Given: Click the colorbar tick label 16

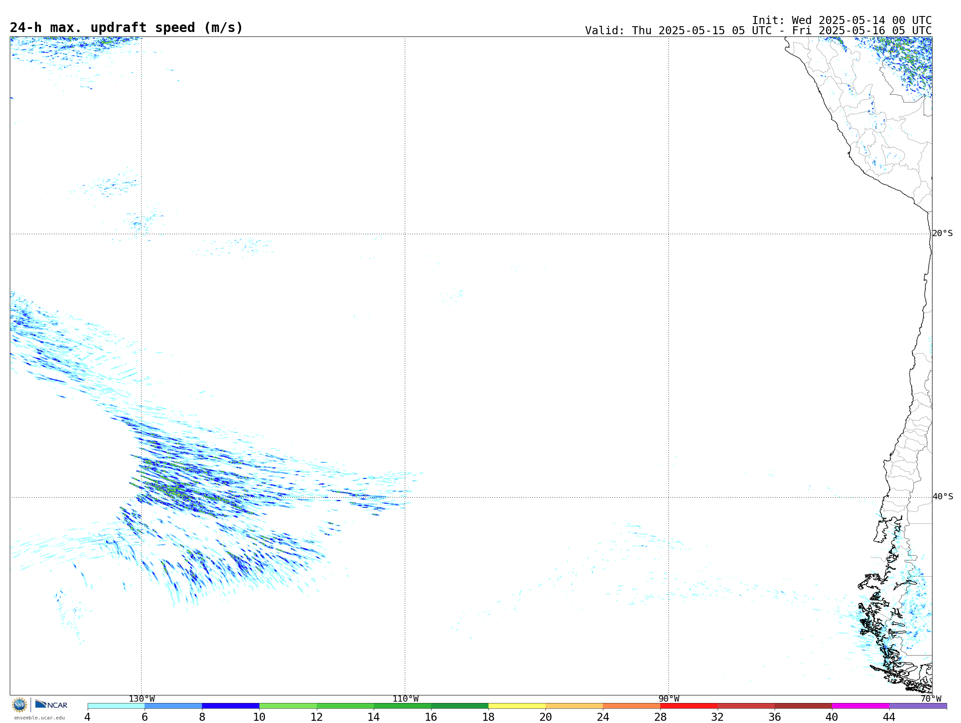Looking at the screenshot, I should point(432,717).
